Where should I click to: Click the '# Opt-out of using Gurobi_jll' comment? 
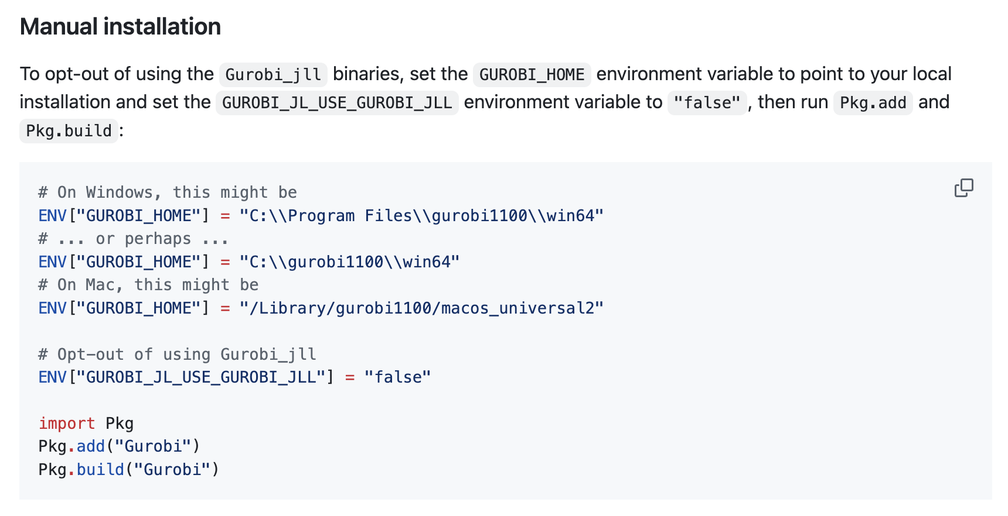click(x=177, y=355)
